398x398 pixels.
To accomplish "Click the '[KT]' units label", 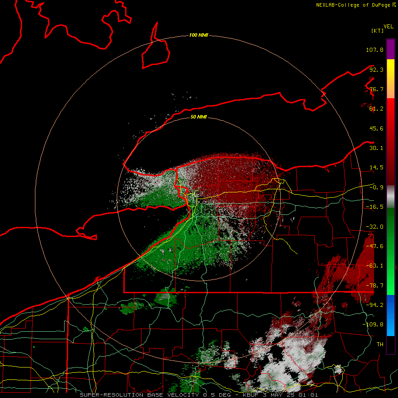I will tap(378, 31).
